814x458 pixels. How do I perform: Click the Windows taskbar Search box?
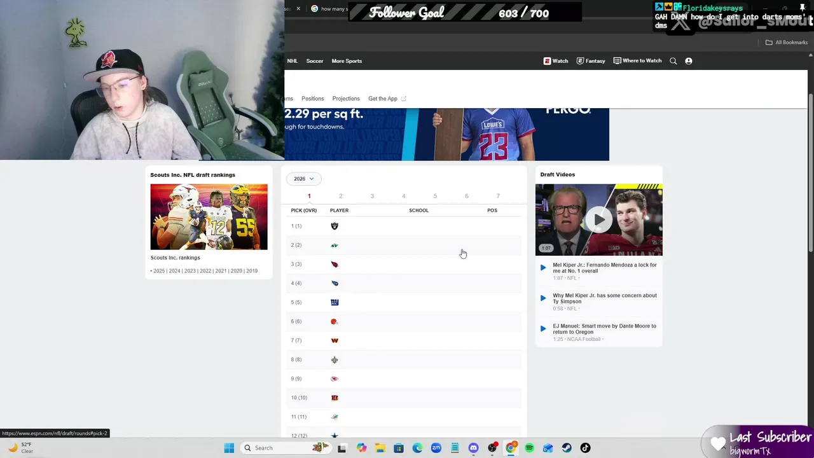point(286,448)
